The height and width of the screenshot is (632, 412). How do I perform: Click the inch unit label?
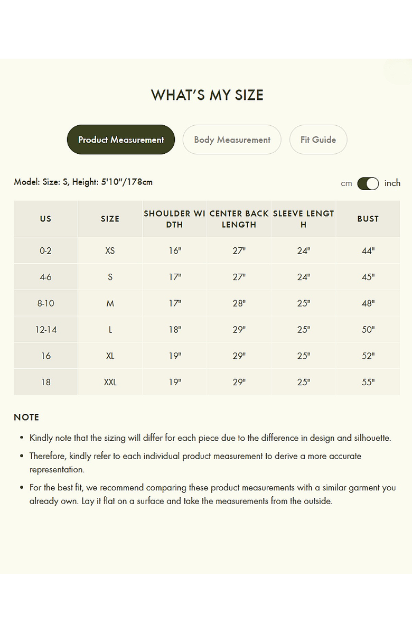(392, 183)
